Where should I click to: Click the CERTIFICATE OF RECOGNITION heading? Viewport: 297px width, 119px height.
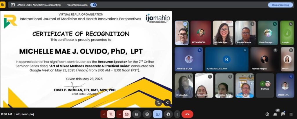click(x=81, y=34)
